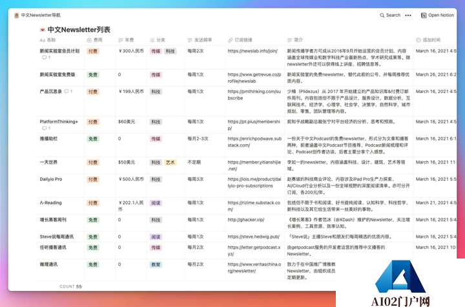465x307 pixels.
Task: Click 免费 tag in 新闻实验室免费版 row
Action: pyautogui.click(x=93, y=75)
